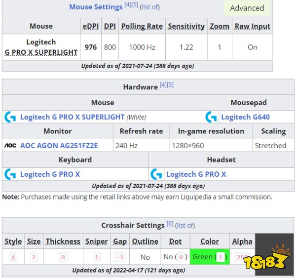Open the Mouse Settings heading link
This screenshot has width=296, height=278.
tap(96, 7)
